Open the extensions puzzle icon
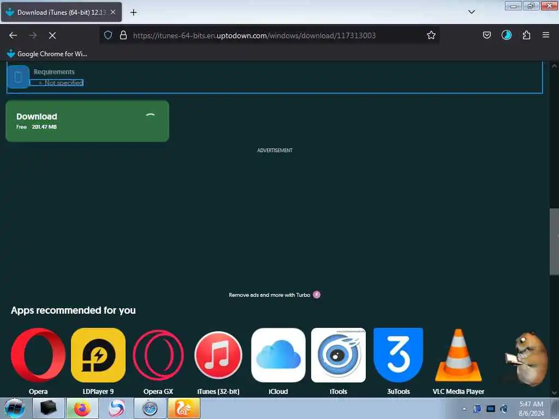559x419 pixels. coord(526,35)
